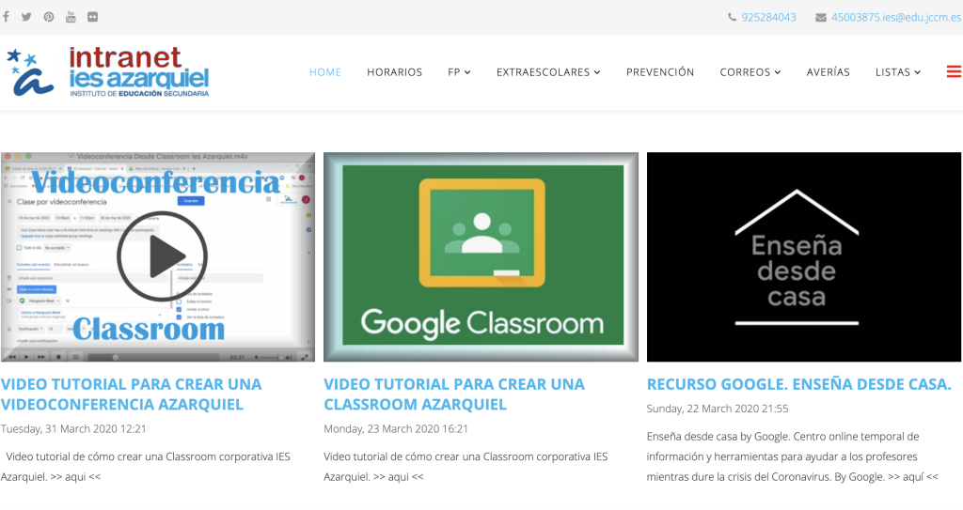Expand the FP dropdown menu
This screenshot has width=963, height=510.
click(459, 71)
